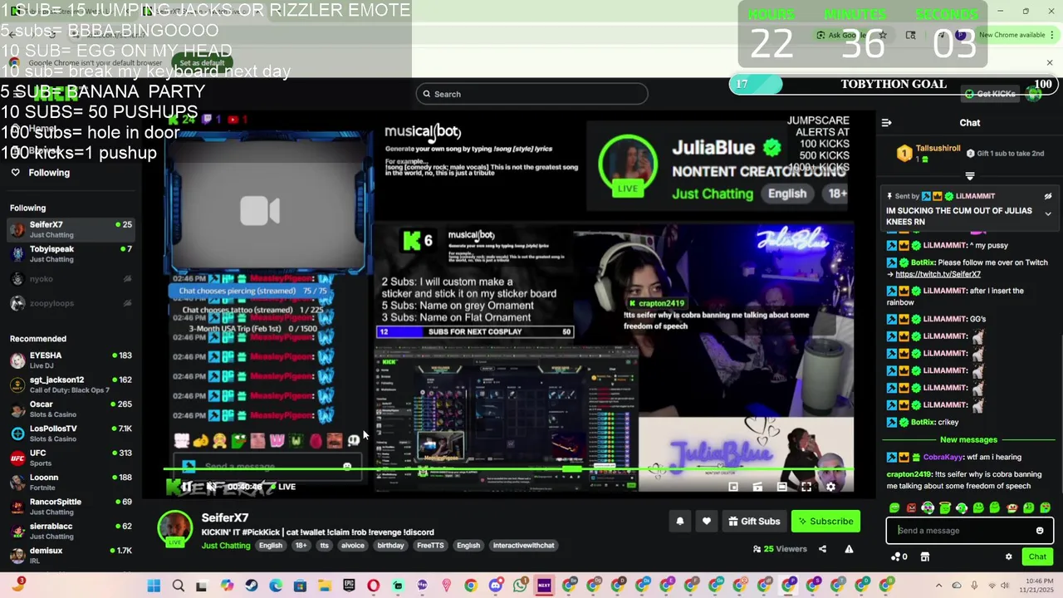Image resolution: width=1063 pixels, height=598 pixels.
Task: Select the red angry emote above input
Action: click(x=911, y=507)
